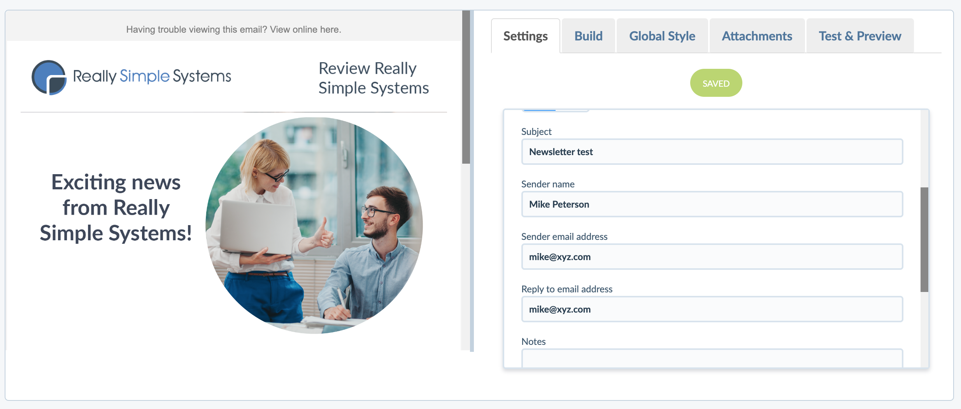Click the View online here link
The width and height of the screenshot is (961, 409).
point(305,30)
